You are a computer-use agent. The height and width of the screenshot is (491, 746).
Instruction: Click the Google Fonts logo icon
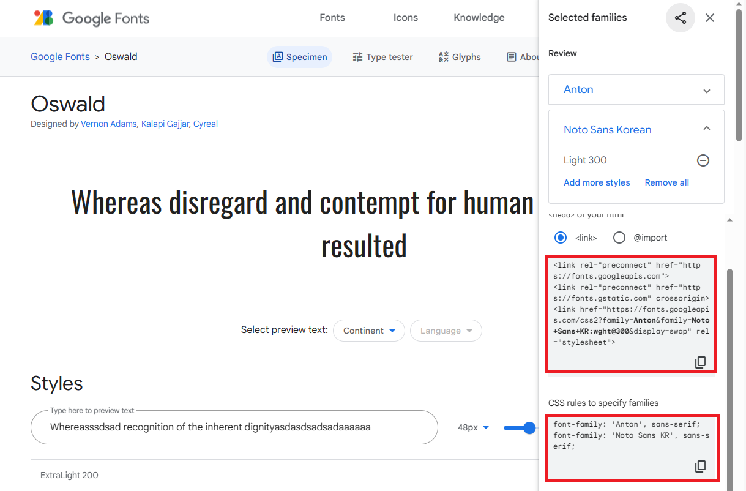pos(43,18)
